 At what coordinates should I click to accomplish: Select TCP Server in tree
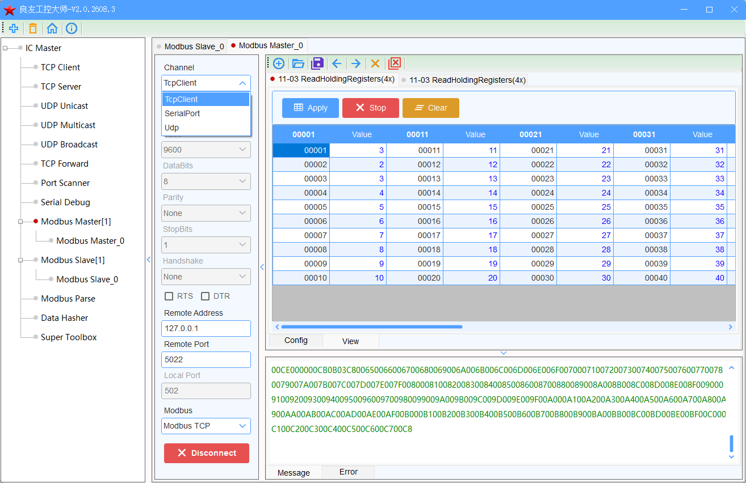[61, 87]
